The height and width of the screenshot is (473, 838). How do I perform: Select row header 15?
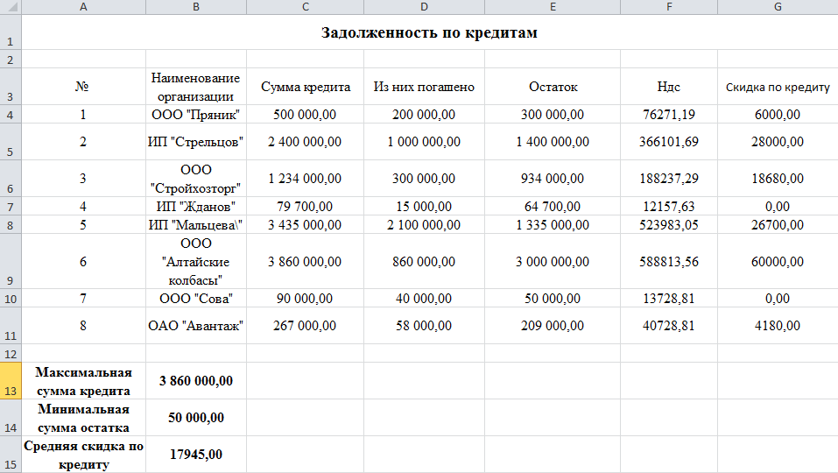[x=11, y=455]
